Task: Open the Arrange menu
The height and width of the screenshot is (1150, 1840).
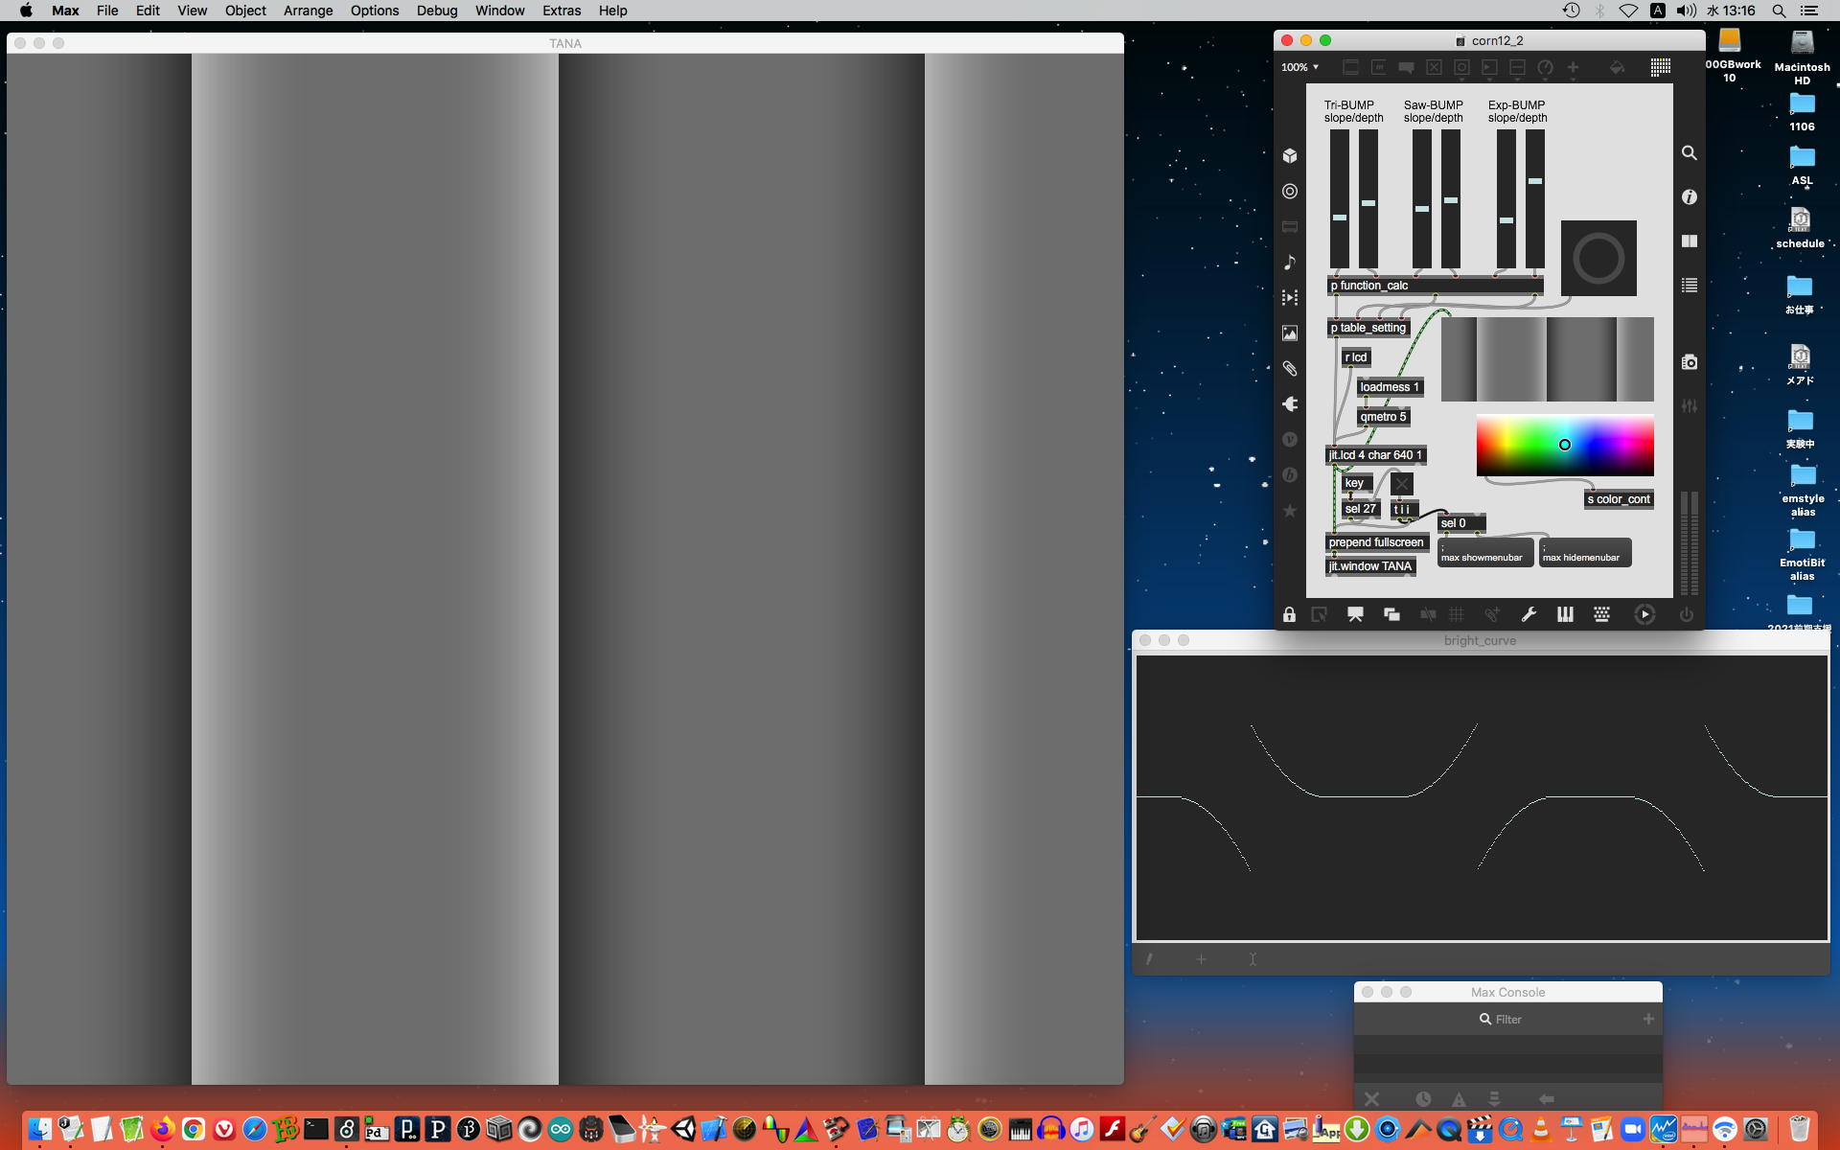Action: [308, 11]
